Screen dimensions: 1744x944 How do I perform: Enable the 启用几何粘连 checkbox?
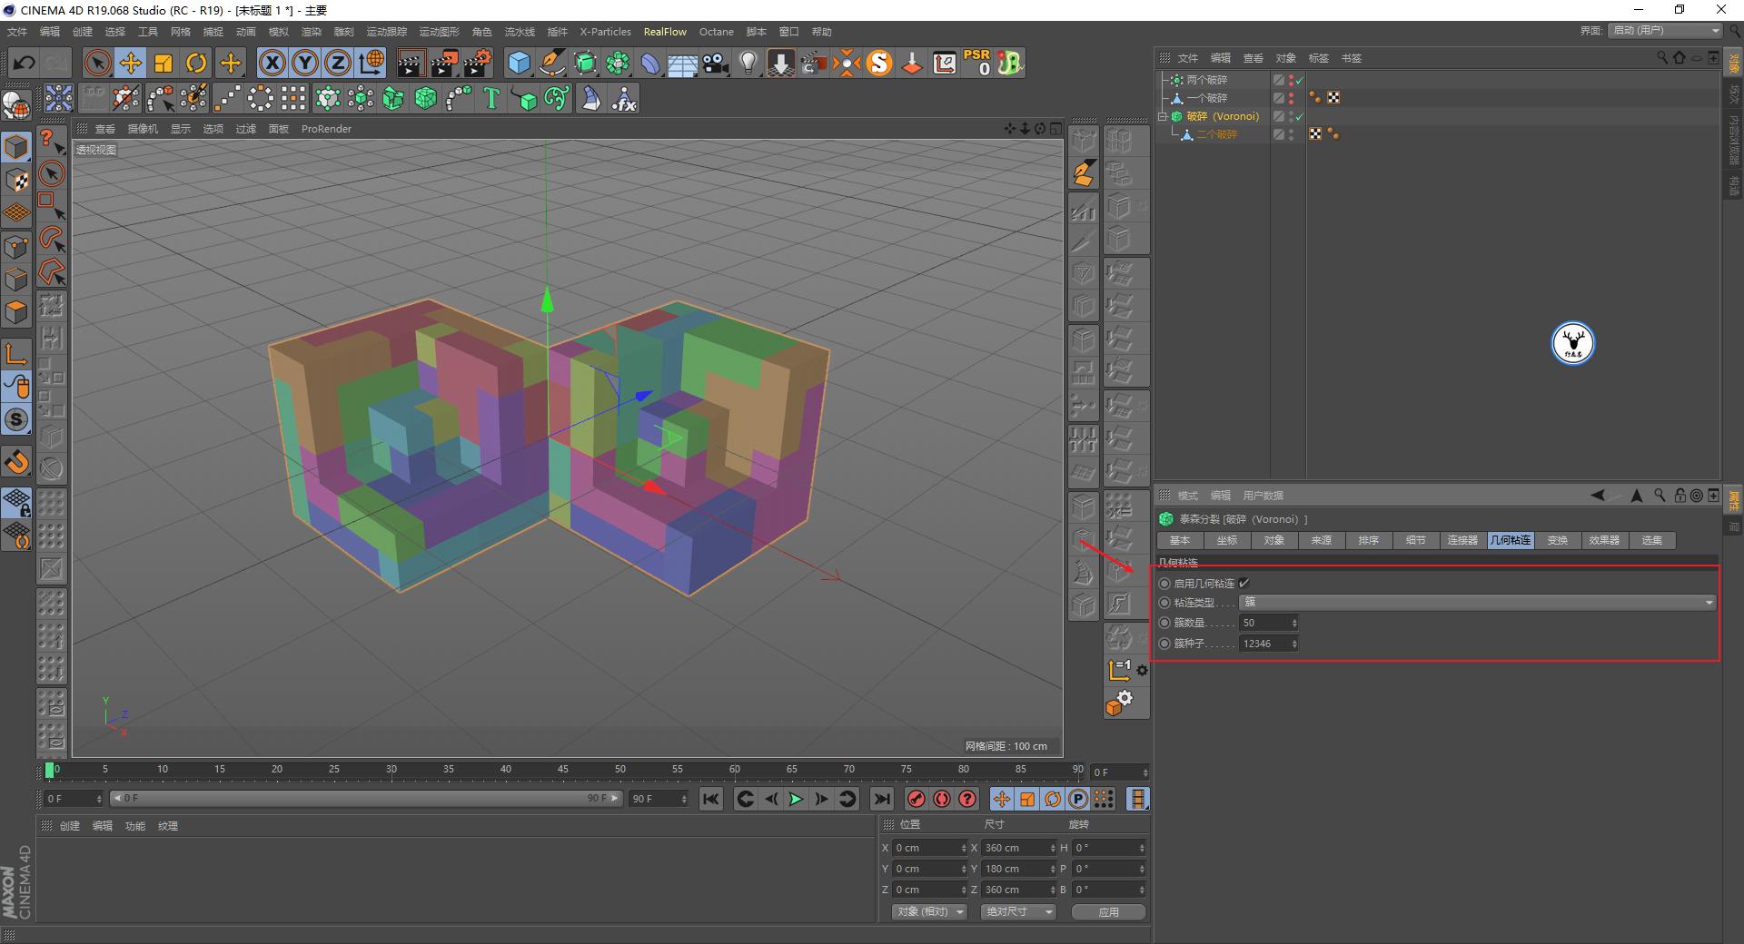[1244, 584]
